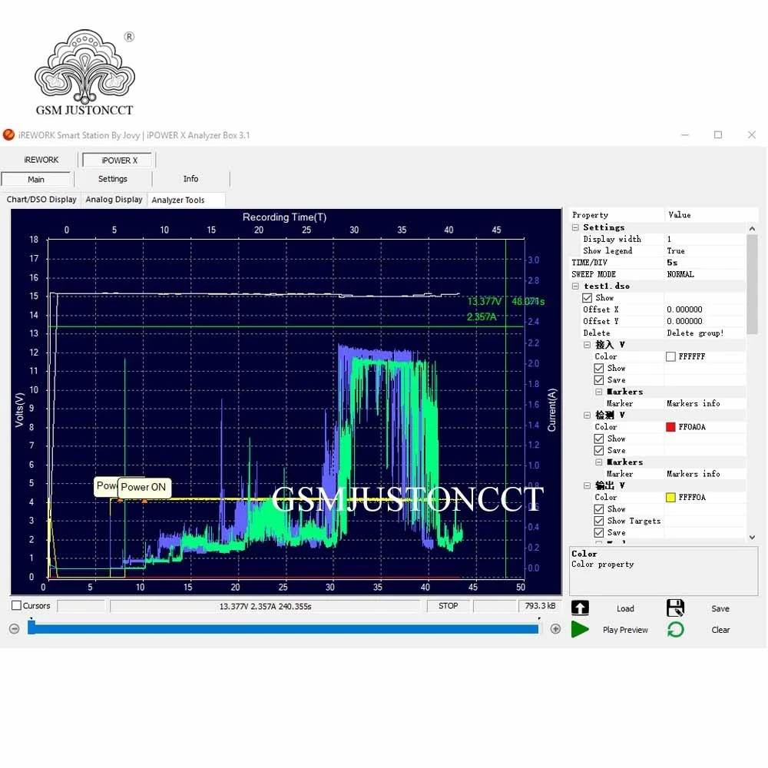
Task: Collapse Markers under the 接入 V channel
Action: (599, 392)
